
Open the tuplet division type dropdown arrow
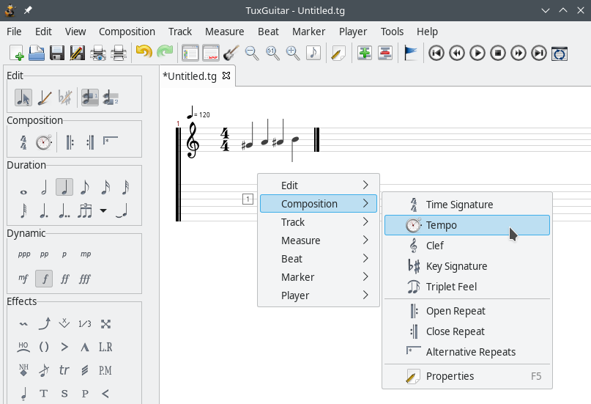click(103, 211)
